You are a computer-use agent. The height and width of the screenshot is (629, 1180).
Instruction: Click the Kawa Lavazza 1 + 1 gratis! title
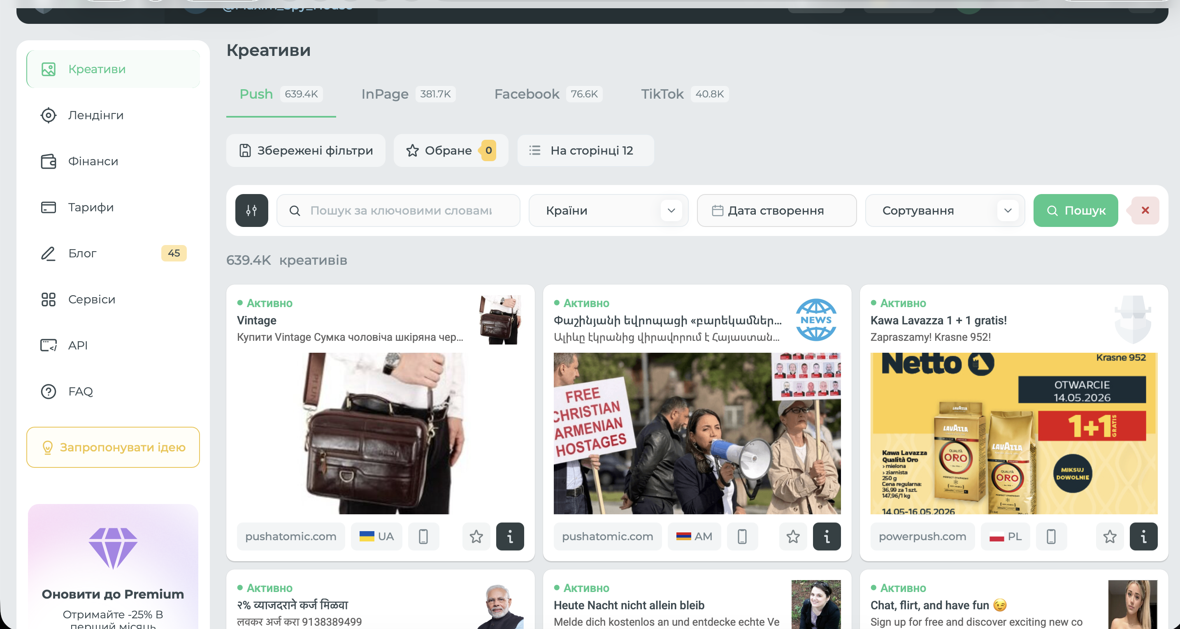pos(938,320)
